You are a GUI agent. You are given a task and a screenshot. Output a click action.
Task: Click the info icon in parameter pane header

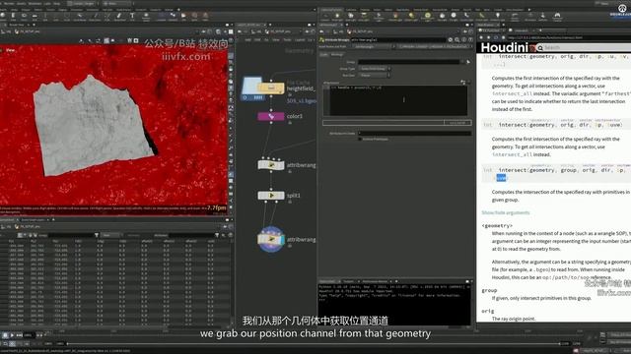point(464,39)
